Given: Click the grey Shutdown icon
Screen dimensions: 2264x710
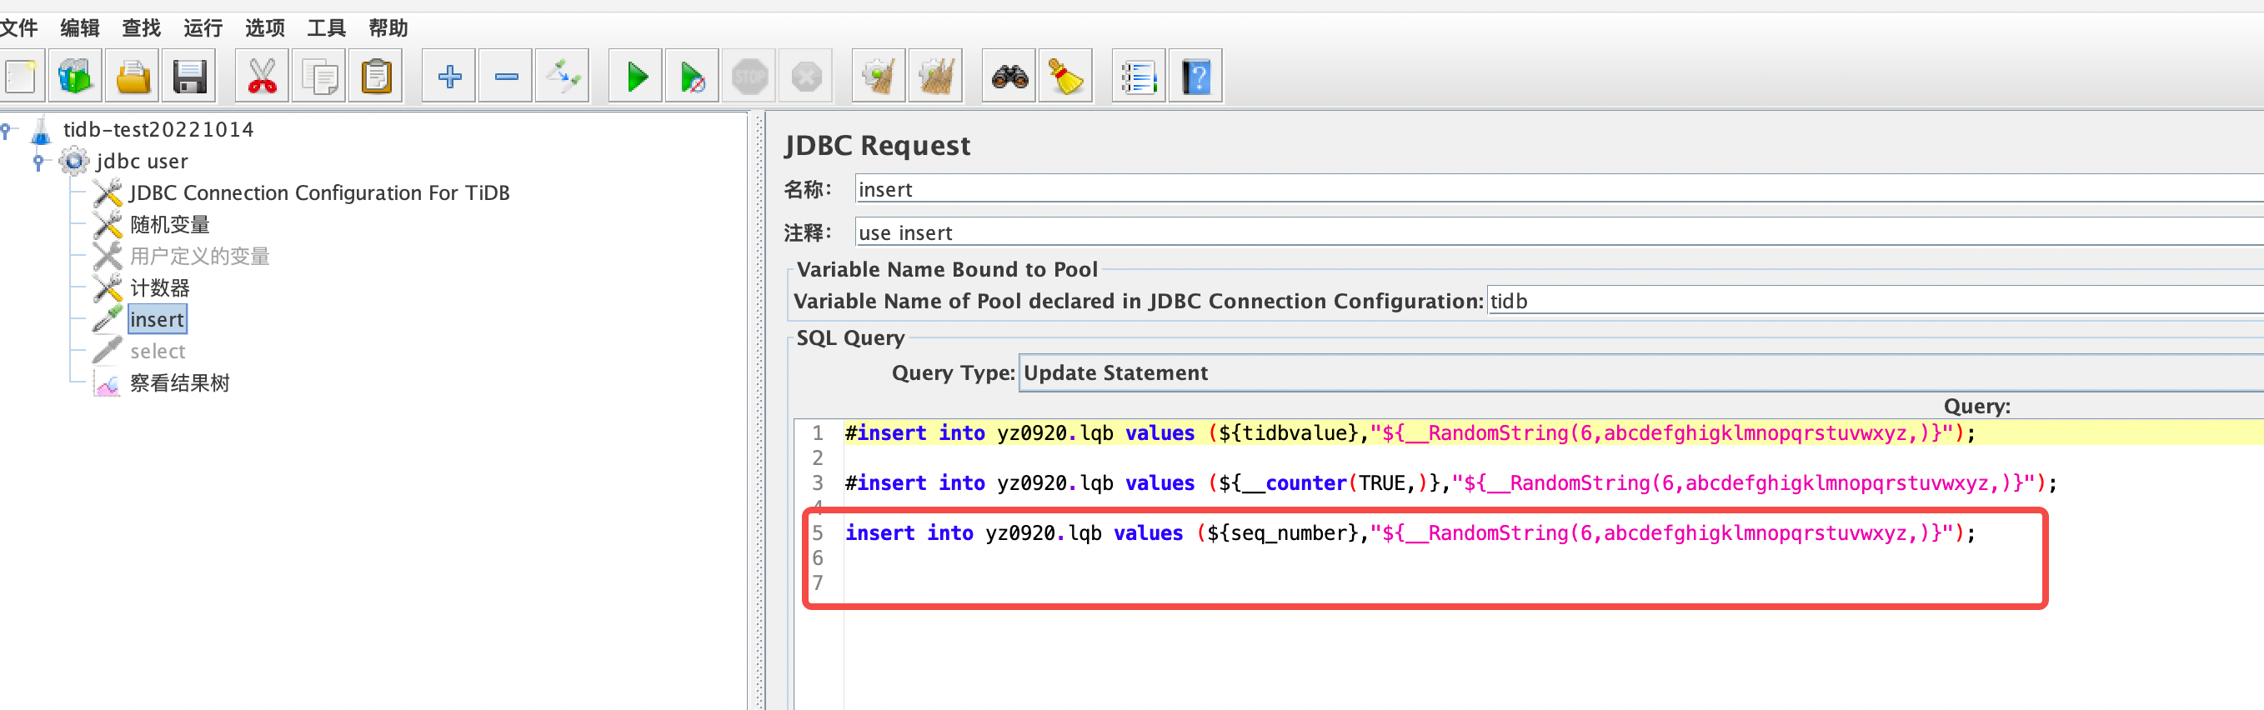Looking at the screenshot, I should click(806, 77).
